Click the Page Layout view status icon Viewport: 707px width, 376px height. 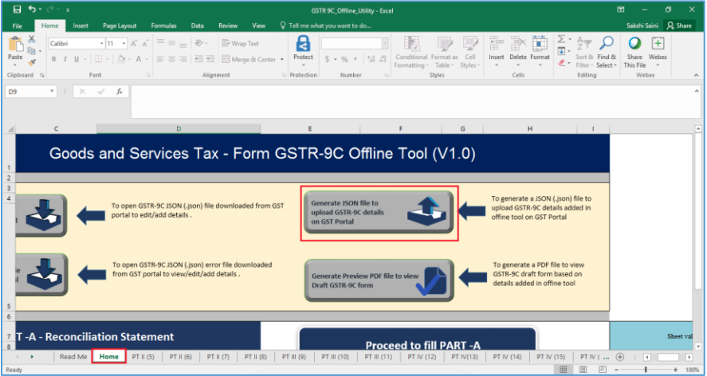click(x=583, y=370)
